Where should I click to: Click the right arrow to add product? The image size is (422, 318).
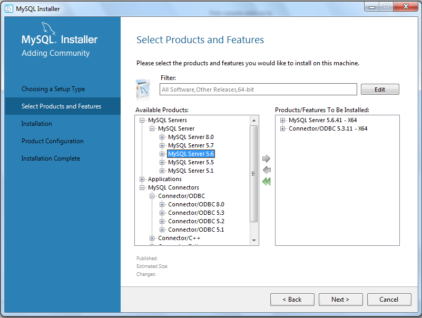click(266, 158)
